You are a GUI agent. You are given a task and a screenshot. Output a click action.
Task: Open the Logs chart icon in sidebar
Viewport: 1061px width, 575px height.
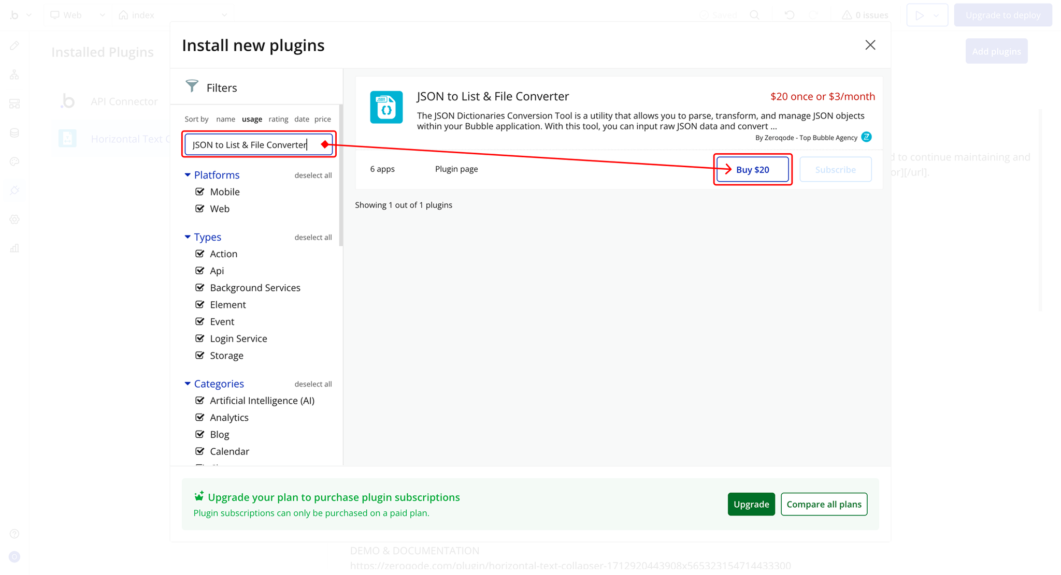click(x=15, y=248)
